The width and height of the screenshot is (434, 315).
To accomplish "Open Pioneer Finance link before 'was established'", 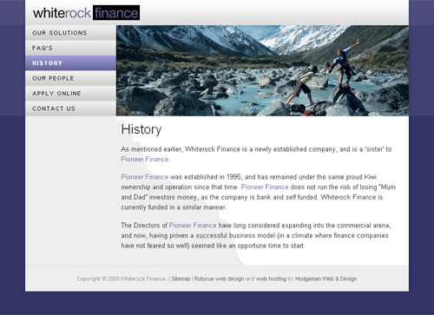I will (x=145, y=177).
